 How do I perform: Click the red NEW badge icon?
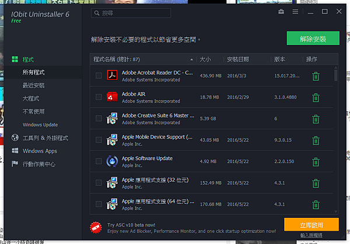96,228
